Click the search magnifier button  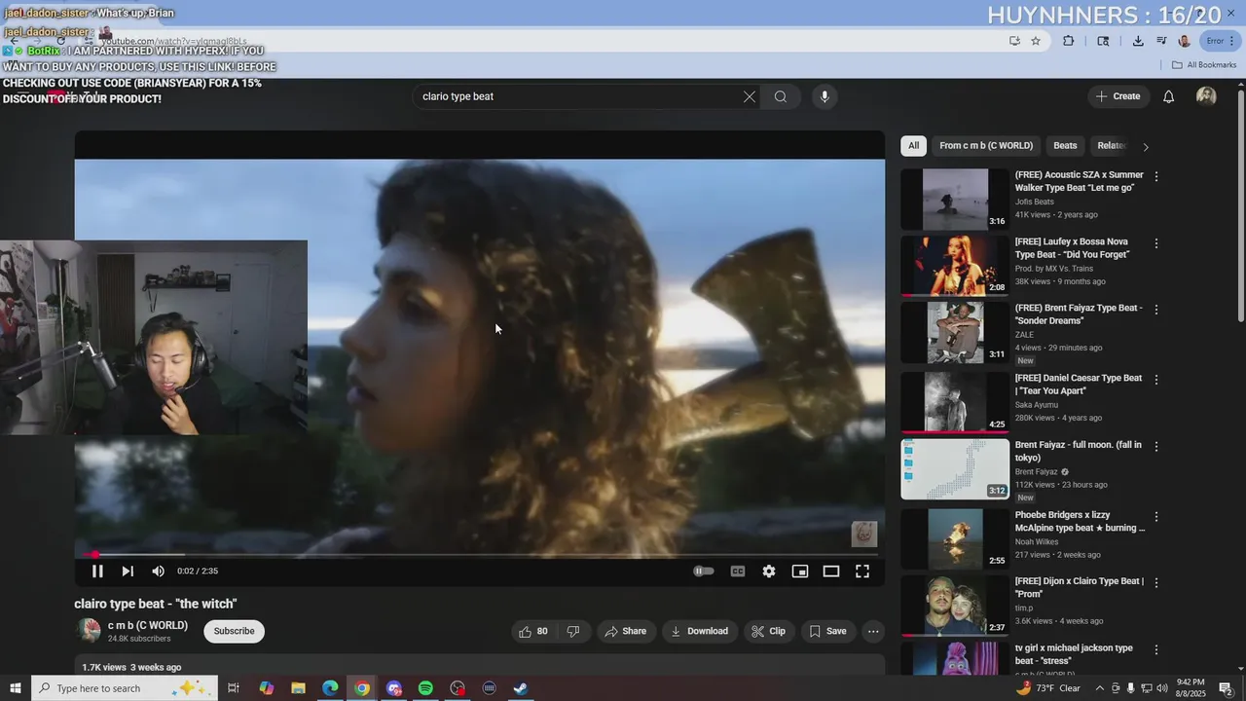point(781,96)
